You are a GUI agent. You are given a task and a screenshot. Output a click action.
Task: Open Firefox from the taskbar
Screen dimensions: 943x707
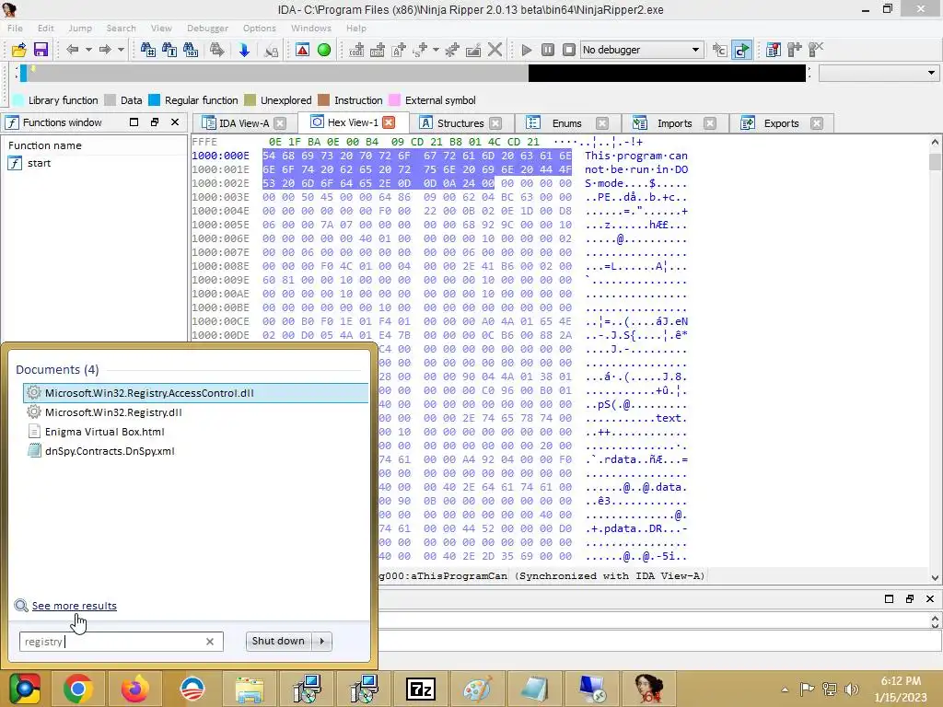point(134,689)
